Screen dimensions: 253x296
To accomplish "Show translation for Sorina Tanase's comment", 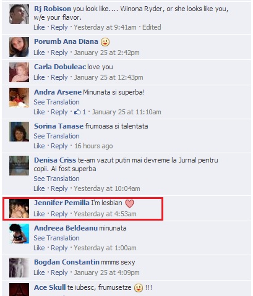I will coord(56,136).
